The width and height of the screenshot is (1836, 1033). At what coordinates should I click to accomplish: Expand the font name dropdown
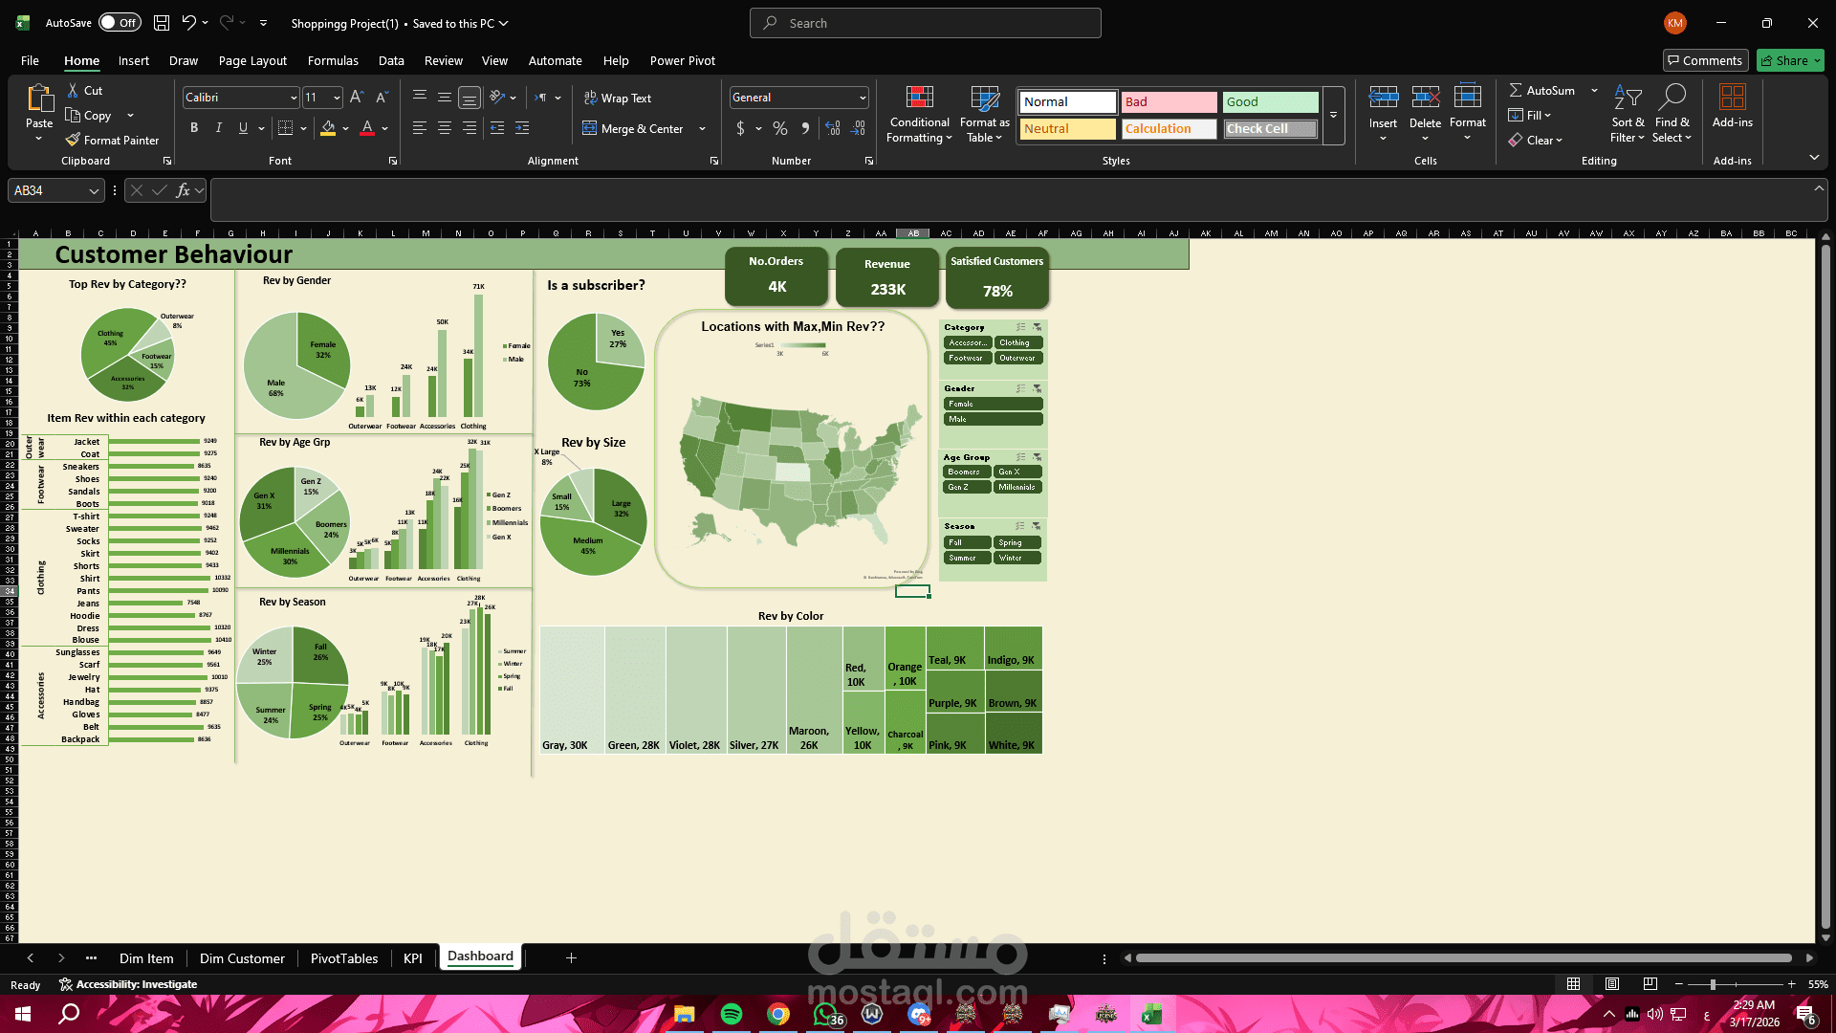click(294, 98)
